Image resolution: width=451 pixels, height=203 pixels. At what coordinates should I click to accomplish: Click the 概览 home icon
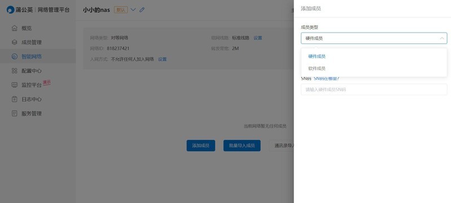click(x=15, y=28)
